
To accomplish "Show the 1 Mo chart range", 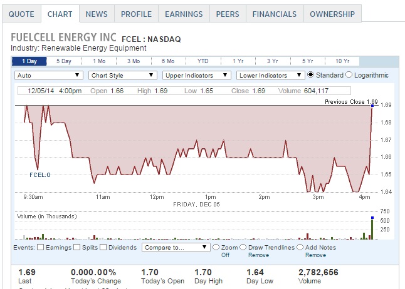I will [99, 61].
